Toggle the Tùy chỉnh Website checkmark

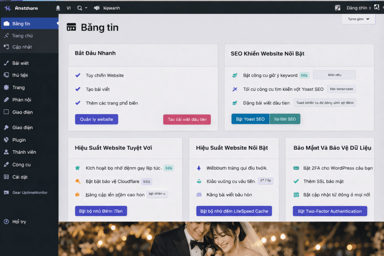click(x=78, y=75)
